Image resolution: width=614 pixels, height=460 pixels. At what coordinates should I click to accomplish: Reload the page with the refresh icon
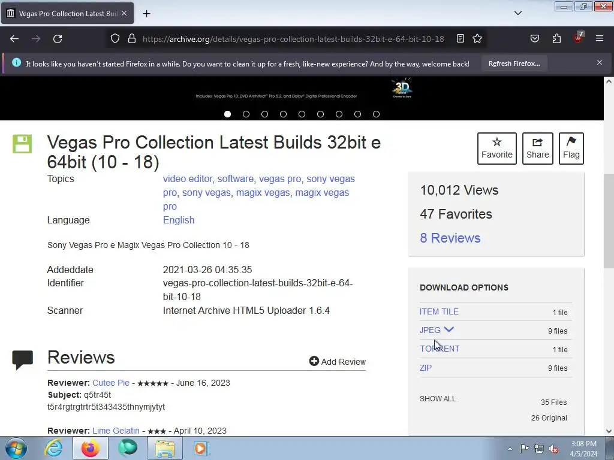coord(58,39)
